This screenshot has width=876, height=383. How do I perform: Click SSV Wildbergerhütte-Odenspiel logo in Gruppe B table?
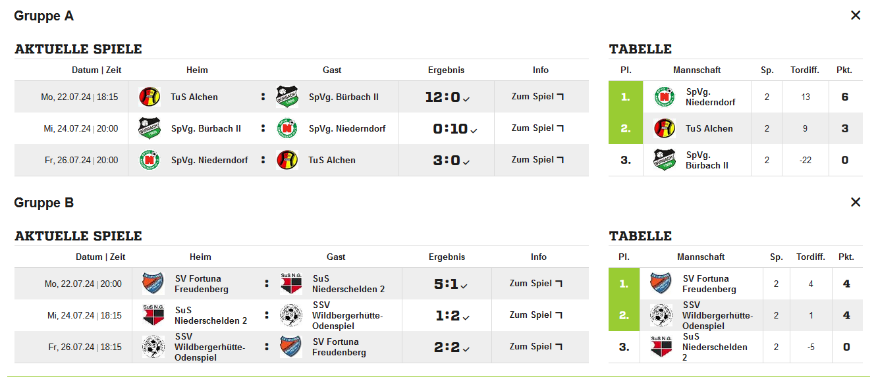coord(661,315)
